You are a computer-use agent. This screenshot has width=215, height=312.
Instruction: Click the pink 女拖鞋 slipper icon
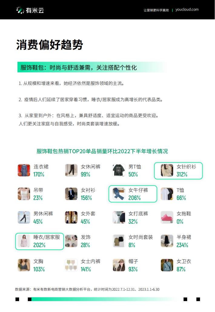point(167,217)
